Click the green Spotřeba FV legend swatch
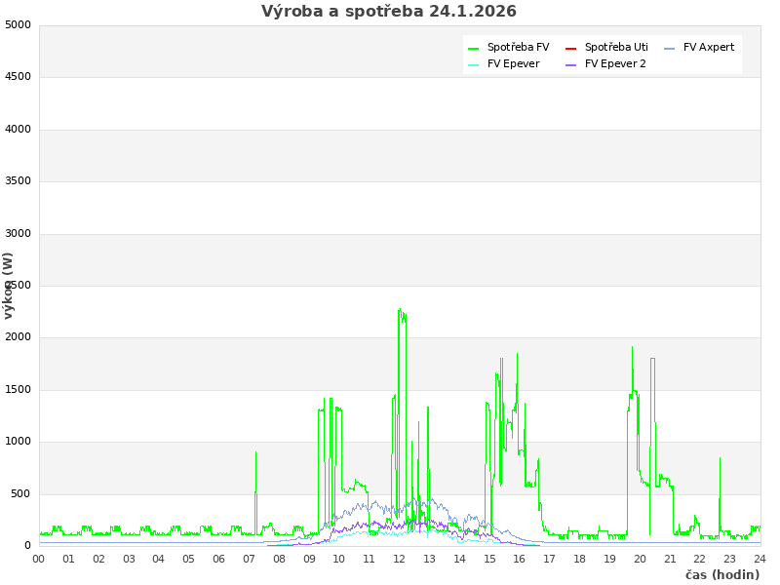Screen dimensions: 780x585 (x=474, y=48)
